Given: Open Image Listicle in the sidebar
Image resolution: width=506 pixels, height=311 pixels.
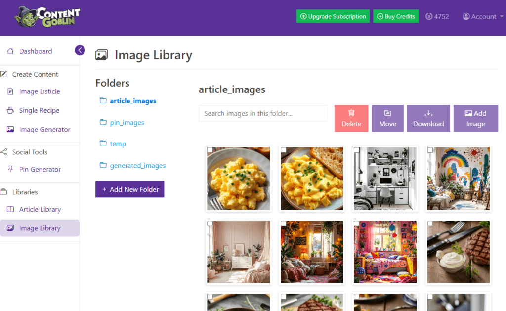Looking at the screenshot, I should (x=40, y=91).
